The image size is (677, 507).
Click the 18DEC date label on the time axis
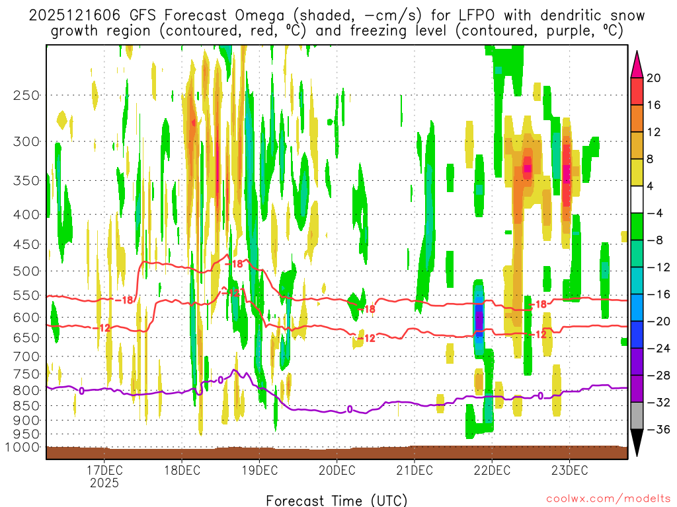[x=182, y=470]
